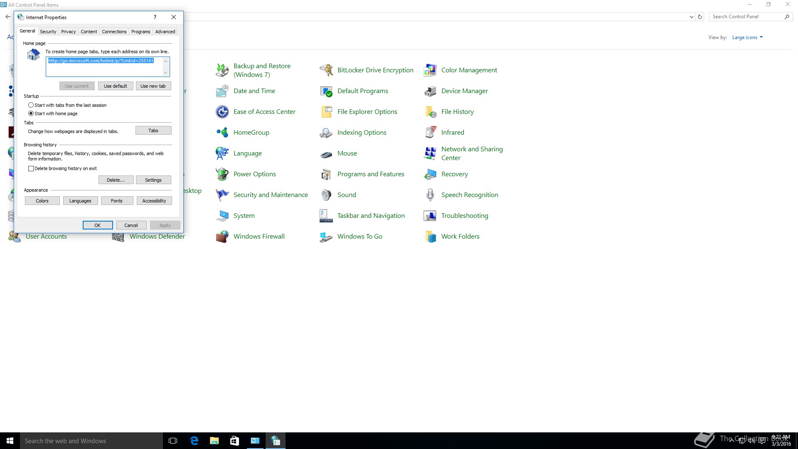Enable Delete browsing history on exit

click(31, 169)
